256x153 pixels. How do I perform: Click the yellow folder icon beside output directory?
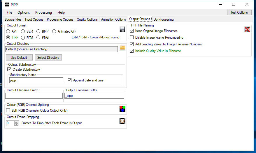[122, 48]
